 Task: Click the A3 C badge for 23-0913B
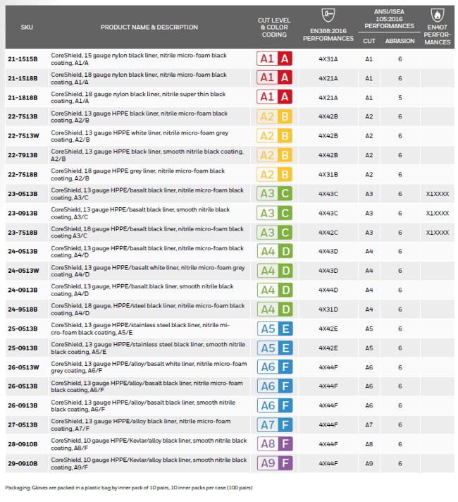tap(274, 213)
